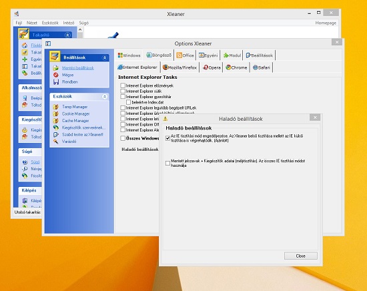Switch to the Egyéni tab

[x=208, y=55]
